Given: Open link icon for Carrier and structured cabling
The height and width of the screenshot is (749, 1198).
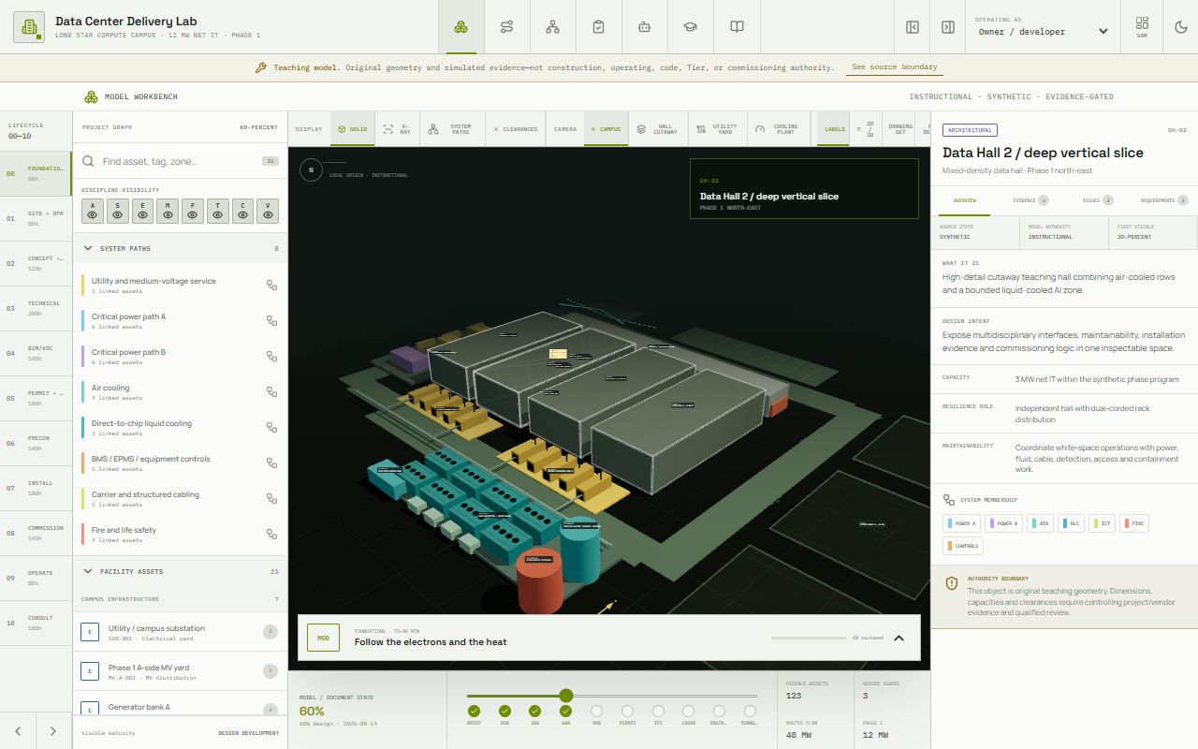Looking at the screenshot, I should [x=271, y=499].
